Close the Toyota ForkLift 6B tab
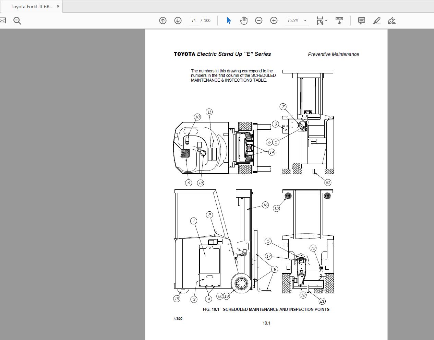Image resolution: width=434 pixels, height=340 pixels. tap(58, 6)
